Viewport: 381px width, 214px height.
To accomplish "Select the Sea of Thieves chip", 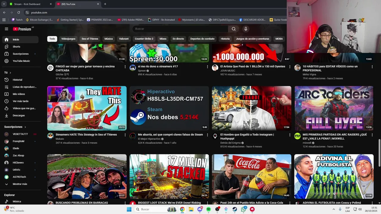I will (x=90, y=39).
